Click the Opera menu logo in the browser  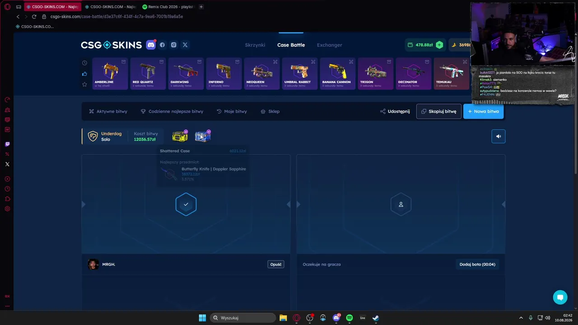(x=7, y=7)
